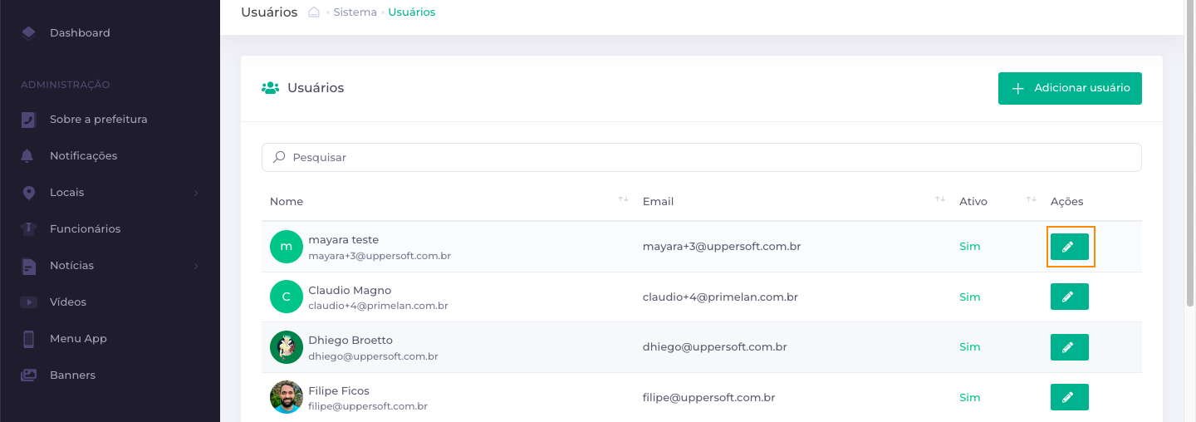Edit mayara teste with pencil button

pos(1069,247)
